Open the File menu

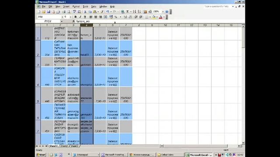click(44, 7)
